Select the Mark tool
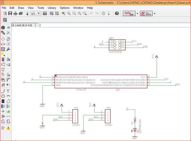This screenshot has height=141, width=191. 8,33
